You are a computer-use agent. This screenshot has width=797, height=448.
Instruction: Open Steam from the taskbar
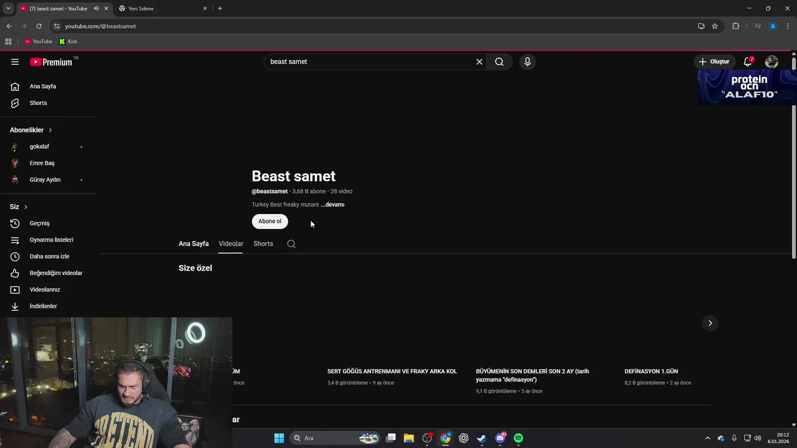tap(481, 438)
